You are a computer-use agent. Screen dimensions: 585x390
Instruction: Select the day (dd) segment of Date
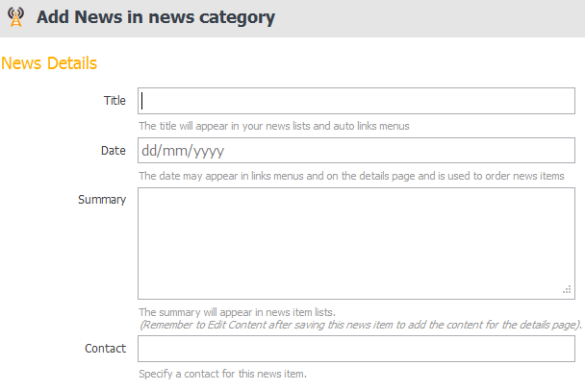point(151,151)
